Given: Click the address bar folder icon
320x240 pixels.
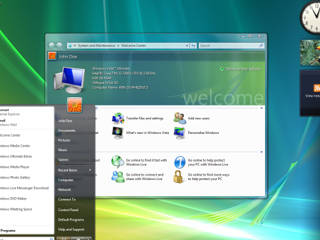Looking at the screenshot, I should [70, 46].
